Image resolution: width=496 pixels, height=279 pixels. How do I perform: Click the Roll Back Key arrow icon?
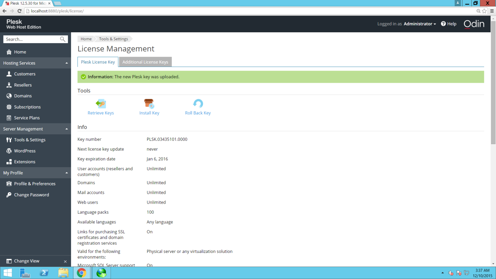point(198,104)
